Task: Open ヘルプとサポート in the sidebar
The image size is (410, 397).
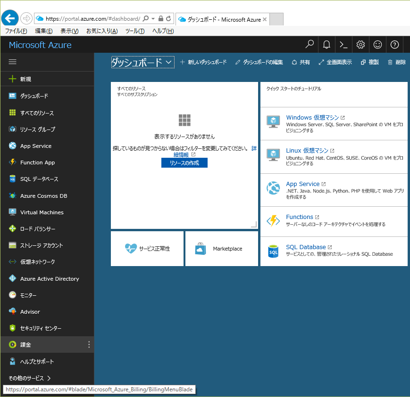Action: [x=47, y=362]
